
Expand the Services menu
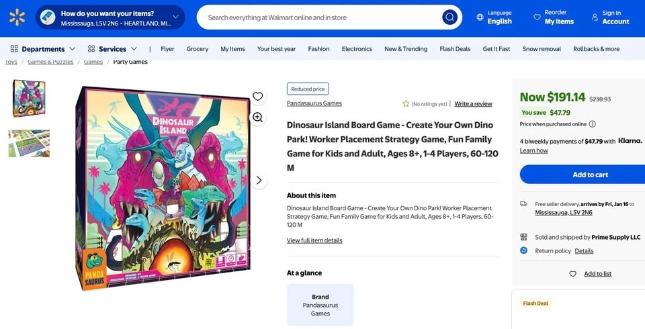(112, 49)
